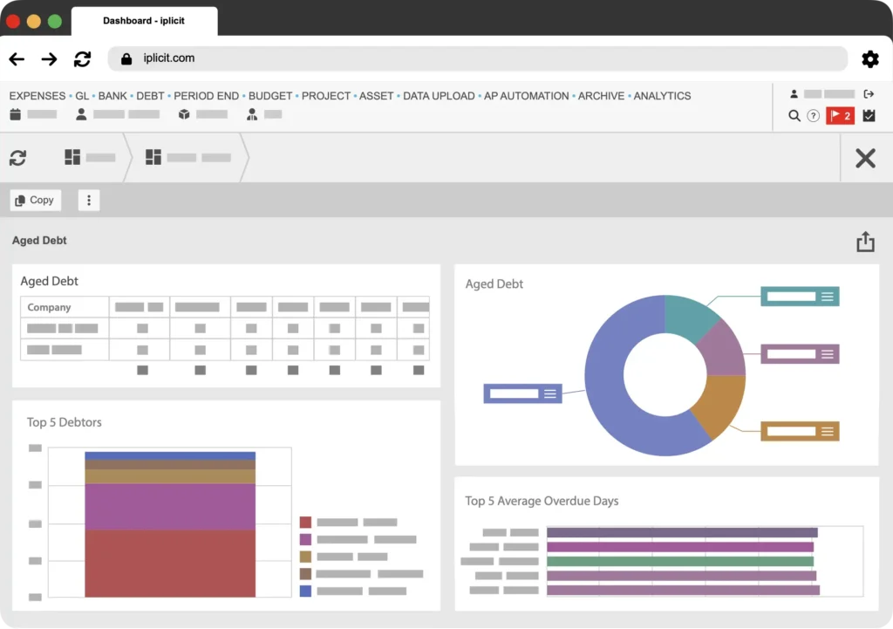Click the Top 5 Debtors panel title
The width and height of the screenshot is (893, 629).
point(65,422)
